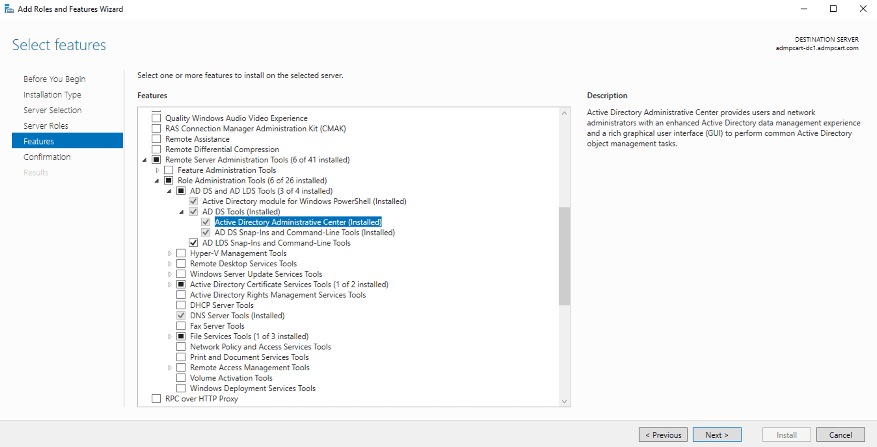Select AD DS Tools (Installed) tree item
The width and height of the screenshot is (877, 447).
click(241, 211)
